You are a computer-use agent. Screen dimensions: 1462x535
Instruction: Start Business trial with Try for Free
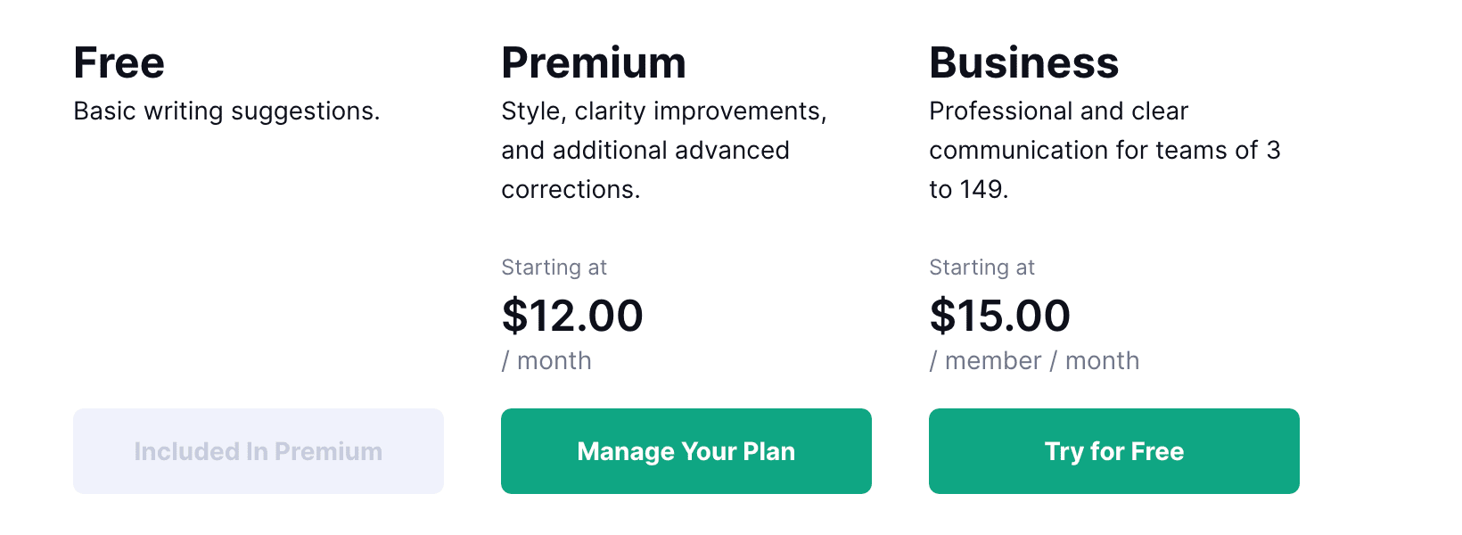tap(1113, 451)
